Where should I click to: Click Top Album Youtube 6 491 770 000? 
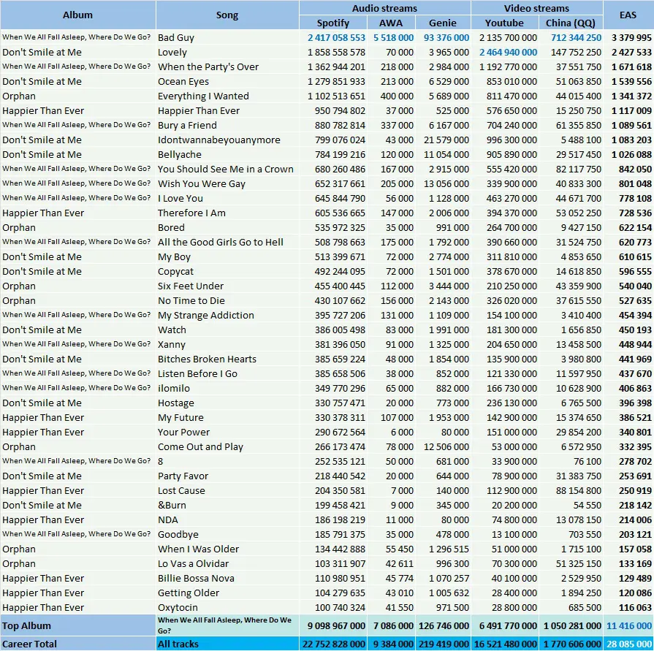(508, 625)
